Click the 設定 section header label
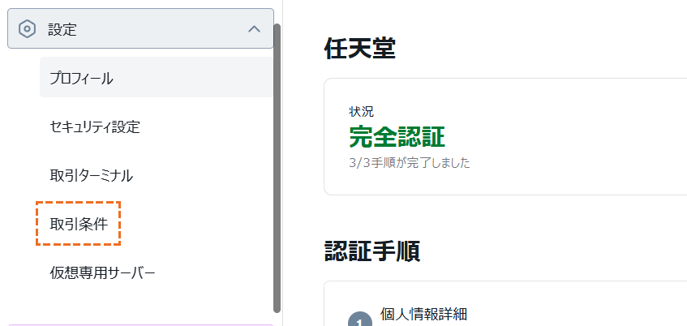This screenshot has width=687, height=326. click(x=62, y=29)
